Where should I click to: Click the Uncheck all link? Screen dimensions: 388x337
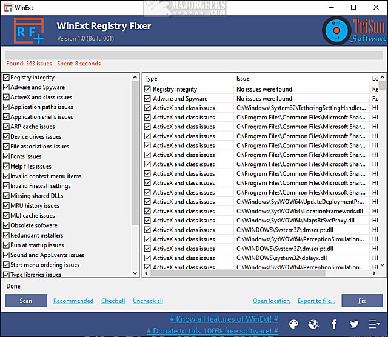[148, 301]
